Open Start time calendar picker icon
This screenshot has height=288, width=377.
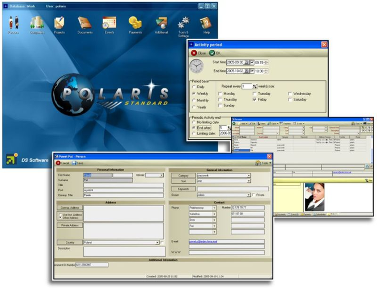(x=247, y=62)
